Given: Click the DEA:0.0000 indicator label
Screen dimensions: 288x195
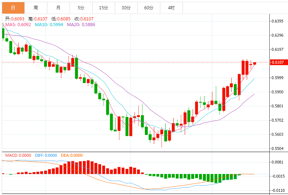Looking at the screenshot, I should pos(72,155).
